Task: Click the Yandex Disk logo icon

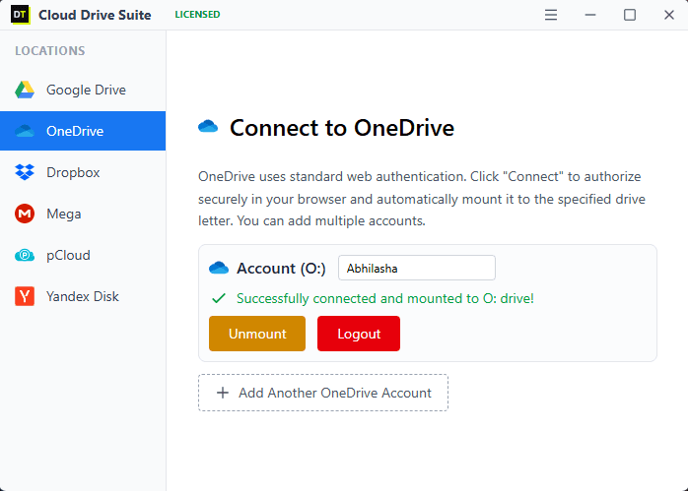Action: pyautogui.click(x=25, y=296)
